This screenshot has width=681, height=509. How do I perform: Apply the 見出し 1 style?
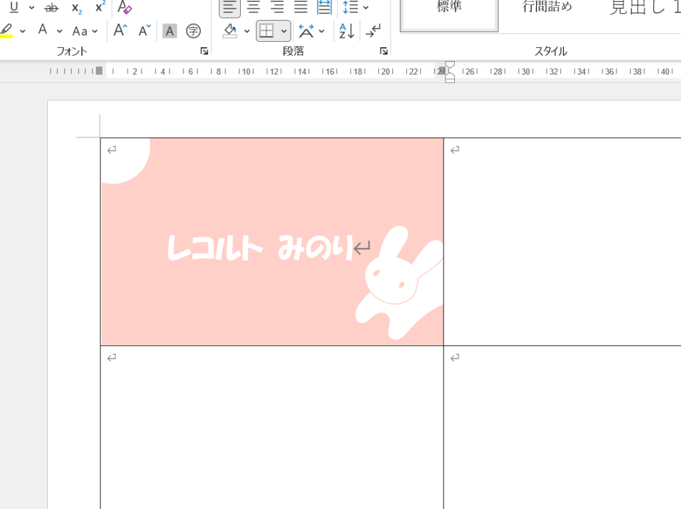pyautogui.click(x=644, y=8)
